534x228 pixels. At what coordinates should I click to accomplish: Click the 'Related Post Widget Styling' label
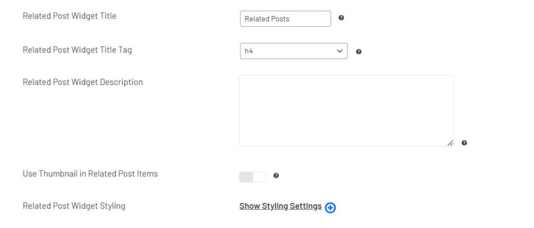[x=74, y=206]
